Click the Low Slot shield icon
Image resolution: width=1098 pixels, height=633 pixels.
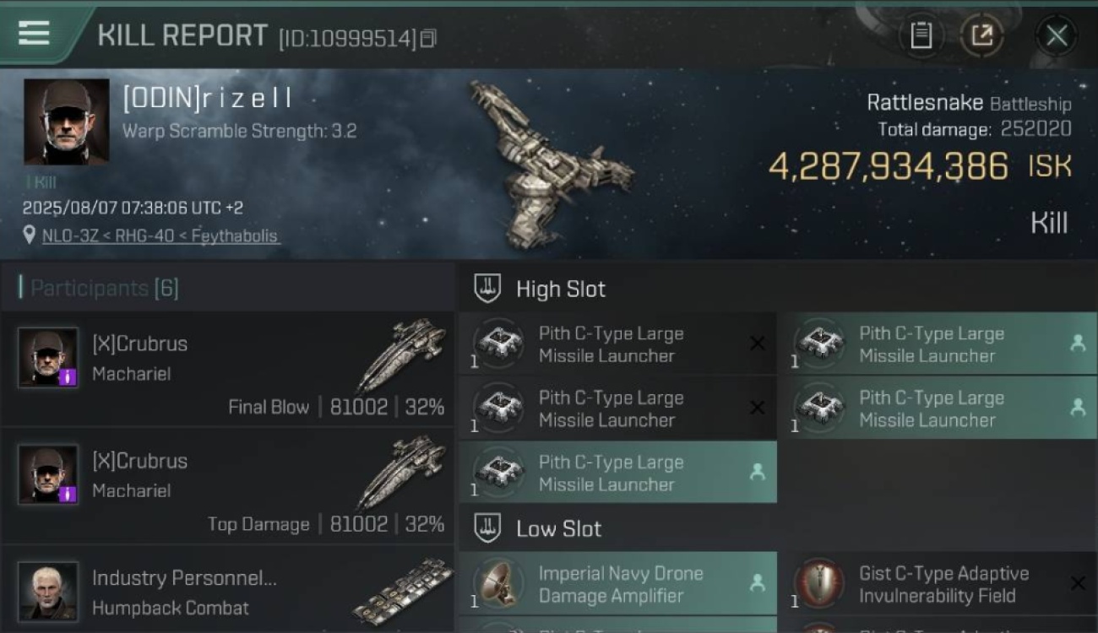pyautogui.click(x=487, y=528)
